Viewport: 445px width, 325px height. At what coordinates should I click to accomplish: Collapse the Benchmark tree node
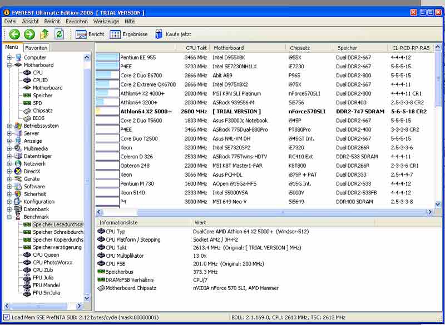(9, 217)
